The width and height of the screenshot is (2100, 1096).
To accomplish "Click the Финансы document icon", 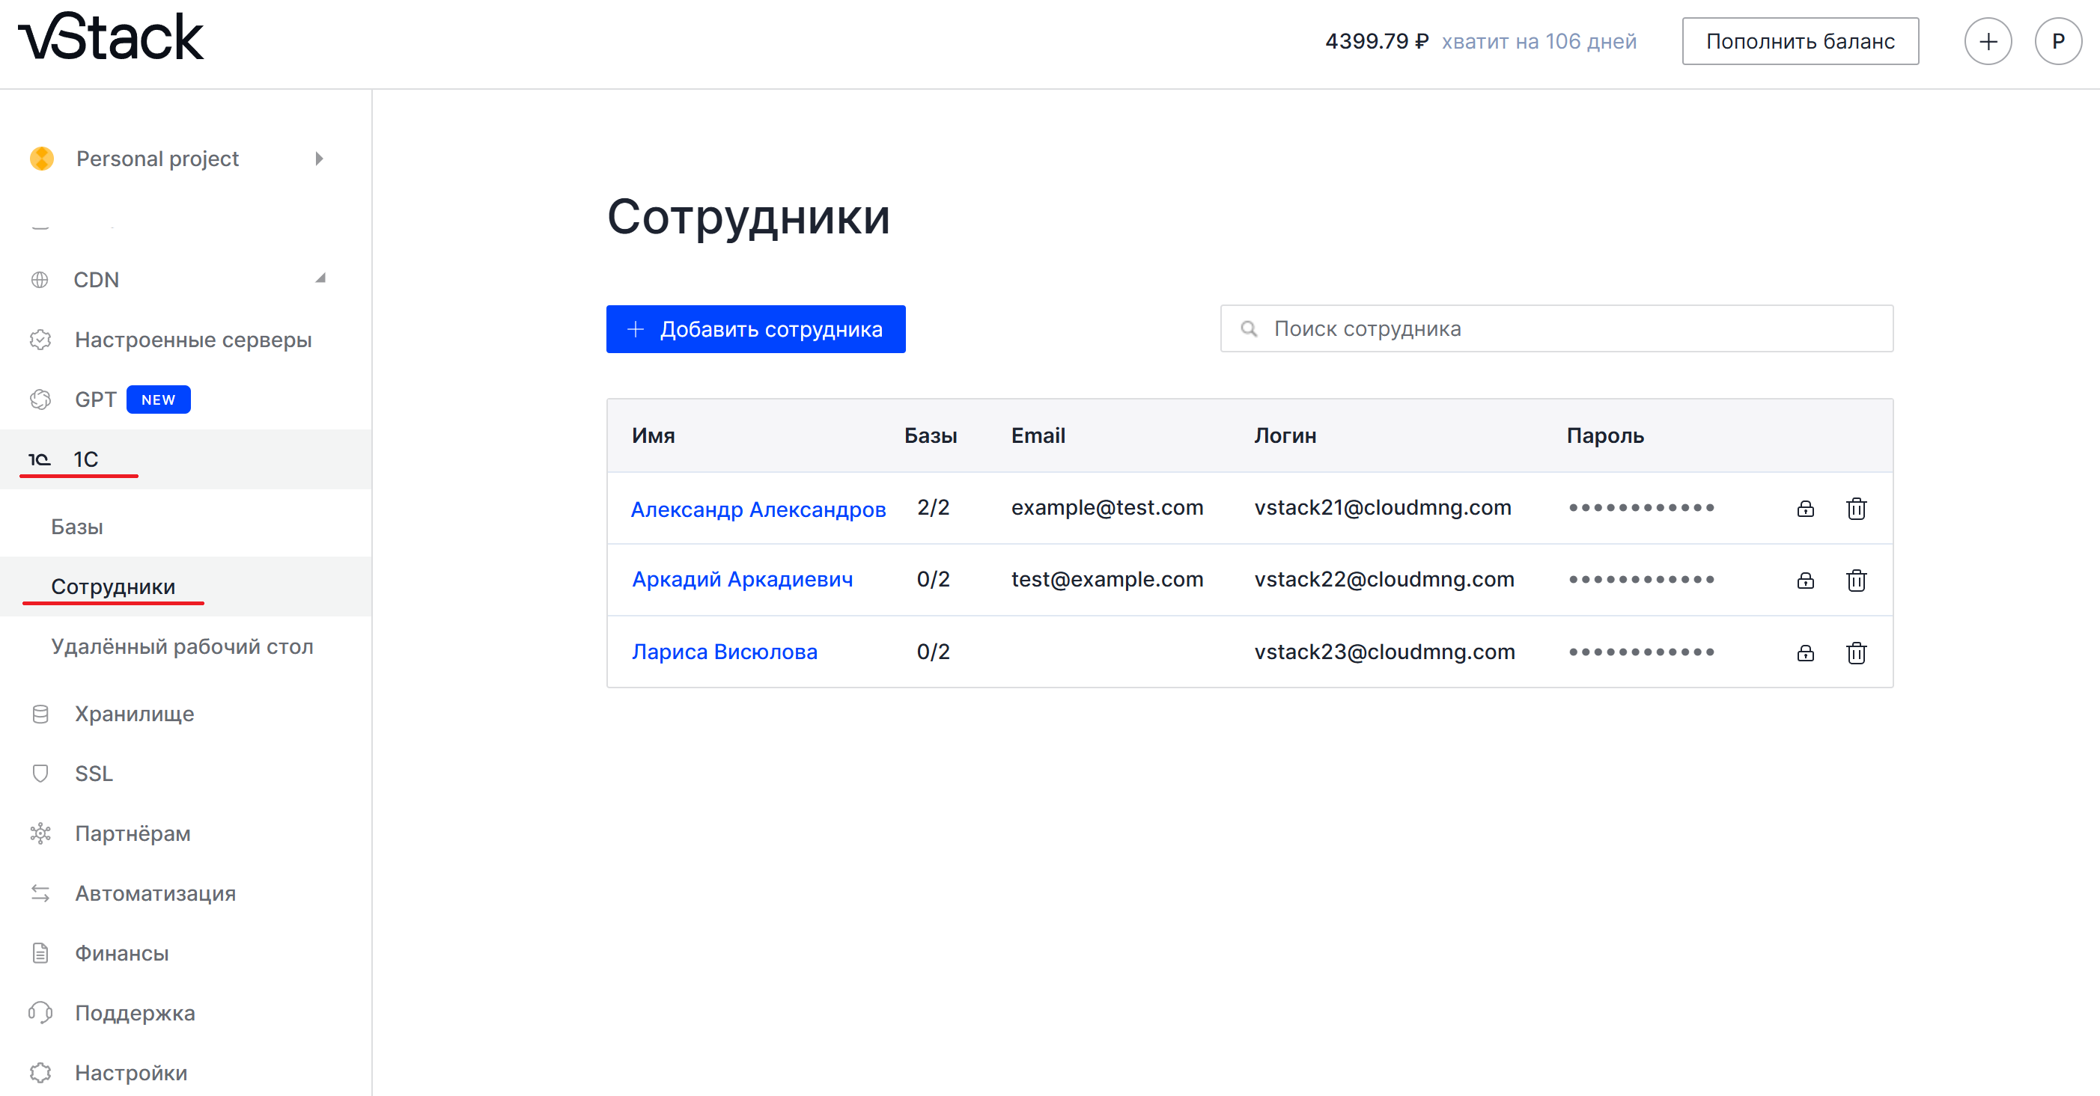I will point(40,952).
